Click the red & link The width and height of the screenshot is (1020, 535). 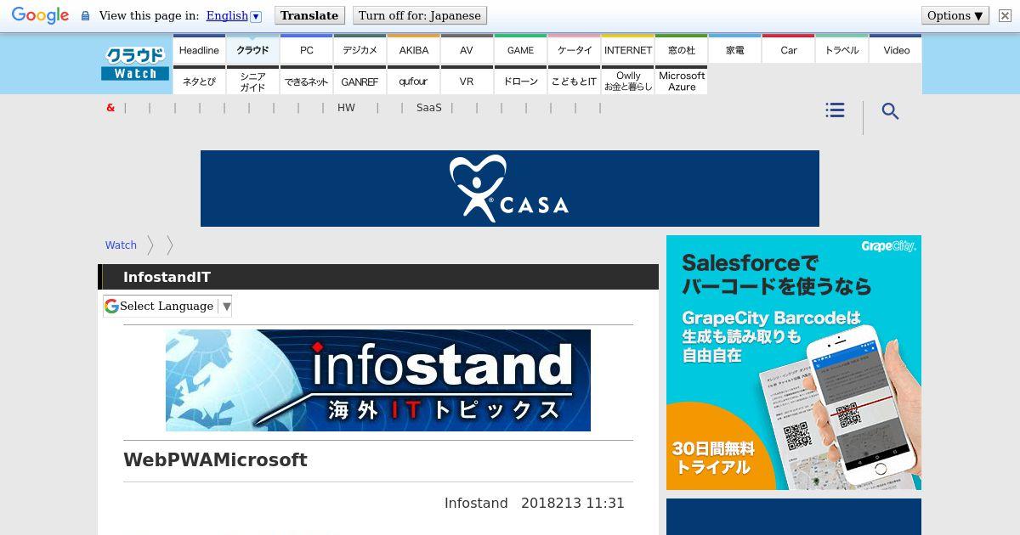[110, 108]
